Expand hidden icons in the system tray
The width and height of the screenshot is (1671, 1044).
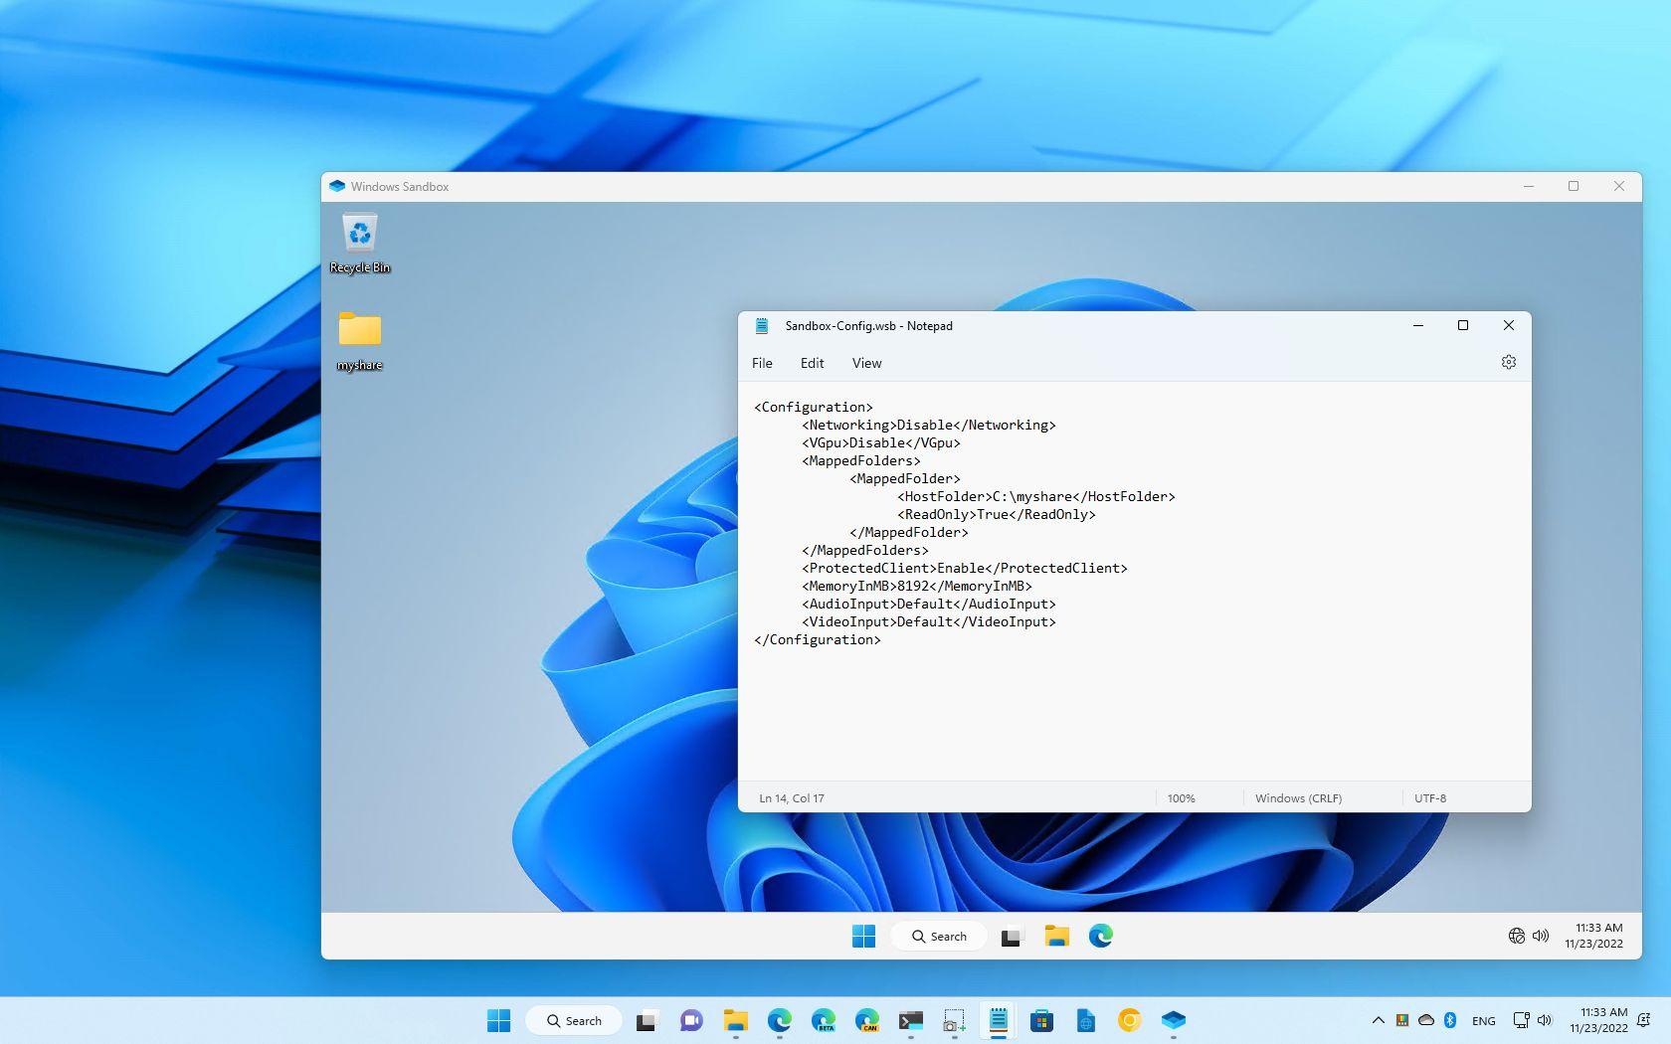coord(1379,1020)
